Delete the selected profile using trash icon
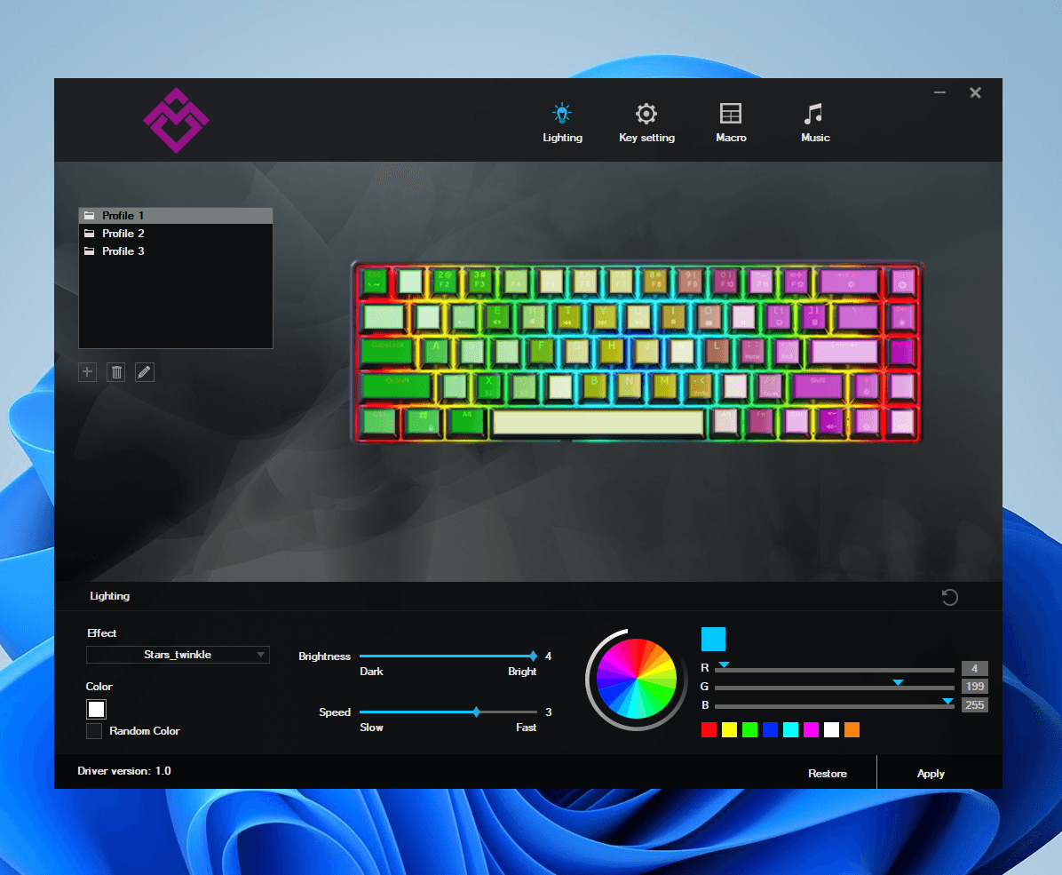This screenshot has width=1062, height=875. pyautogui.click(x=115, y=371)
